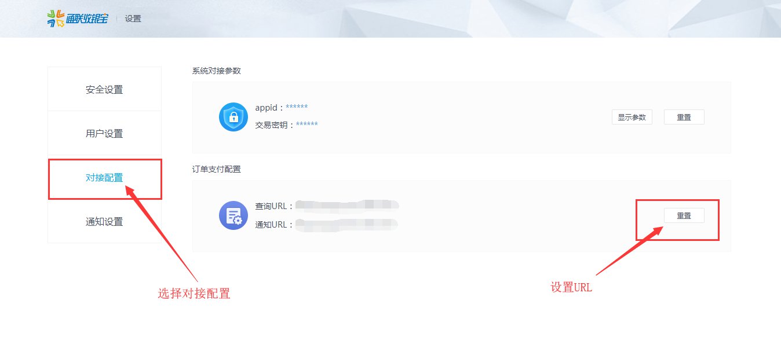
Task: Select the 对接配置 sidebar tab
Action: click(x=104, y=178)
